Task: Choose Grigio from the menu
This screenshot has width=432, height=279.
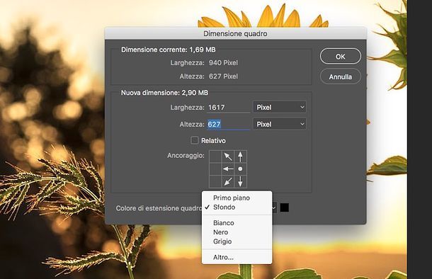Action: click(x=237, y=241)
